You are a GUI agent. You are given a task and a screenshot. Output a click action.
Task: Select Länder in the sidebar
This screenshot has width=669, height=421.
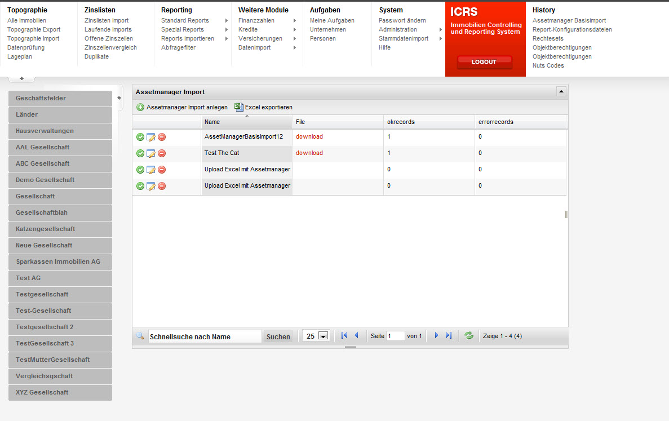point(60,114)
